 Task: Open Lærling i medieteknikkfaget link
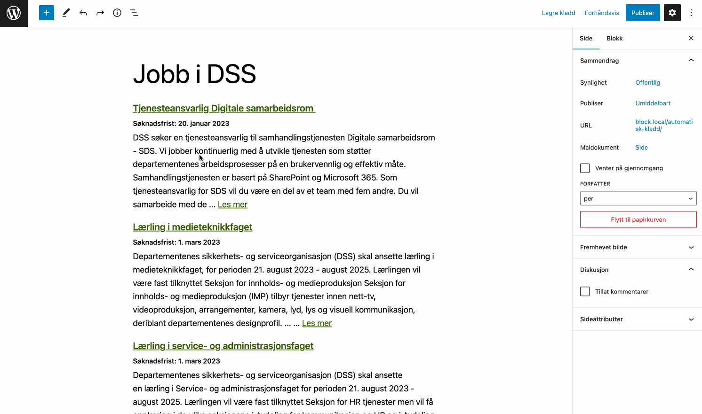[x=192, y=227]
